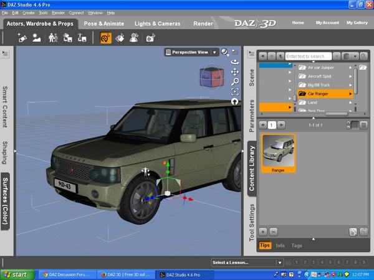
Task: Click the Content Library forward arrow
Action: pos(271,56)
